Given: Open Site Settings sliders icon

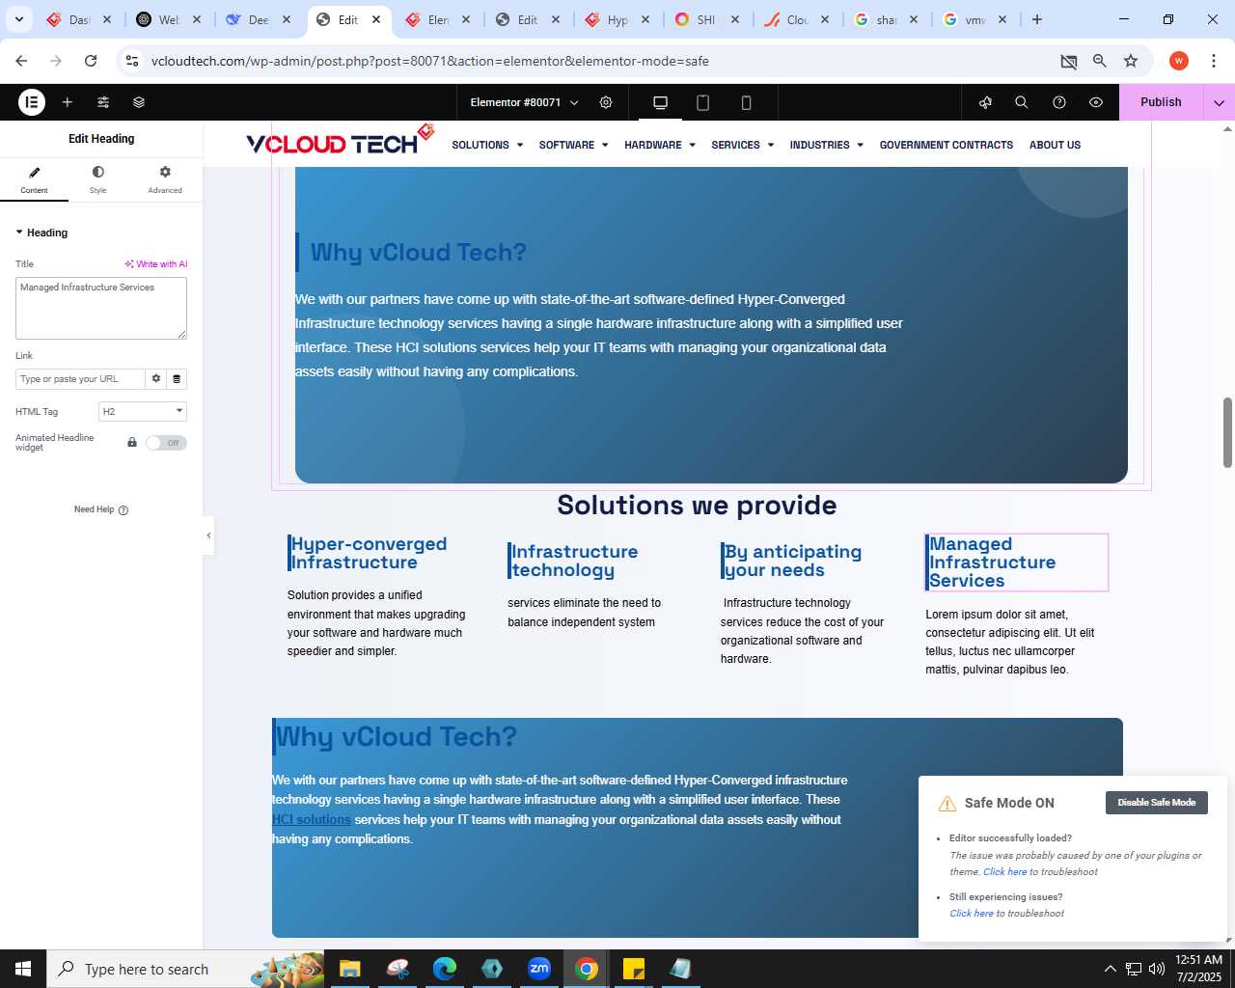Looking at the screenshot, I should coord(103,102).
